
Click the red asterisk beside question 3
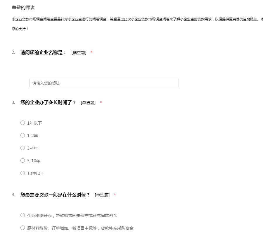pyautogui.click(x=101, y=103)
